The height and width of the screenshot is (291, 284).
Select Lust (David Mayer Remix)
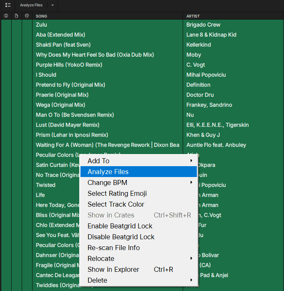point(68,125)
